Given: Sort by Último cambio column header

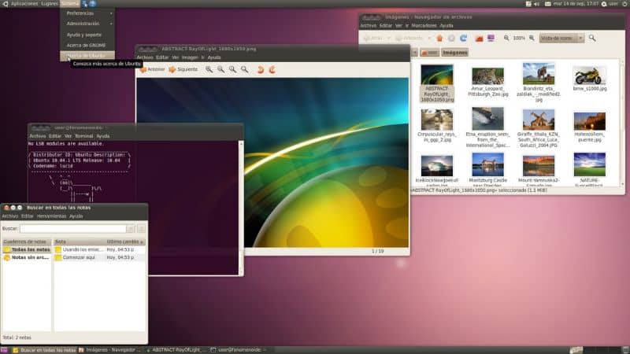Looking at the screenshot, I should pyautogui.click(x=124, y=242).
